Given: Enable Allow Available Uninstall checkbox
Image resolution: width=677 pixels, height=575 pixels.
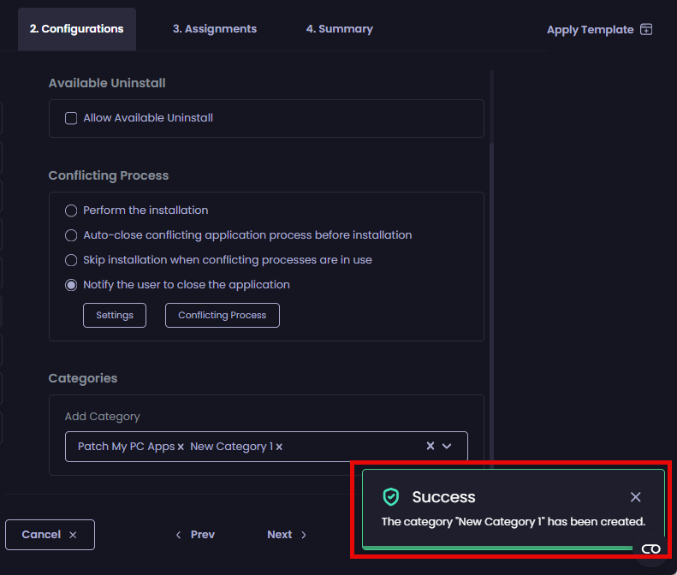Looking at the screenshot, I should click(72, 118).
